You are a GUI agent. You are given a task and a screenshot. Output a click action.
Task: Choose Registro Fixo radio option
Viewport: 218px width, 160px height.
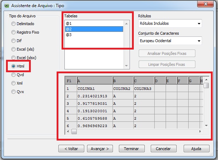[x=13, y=33]
